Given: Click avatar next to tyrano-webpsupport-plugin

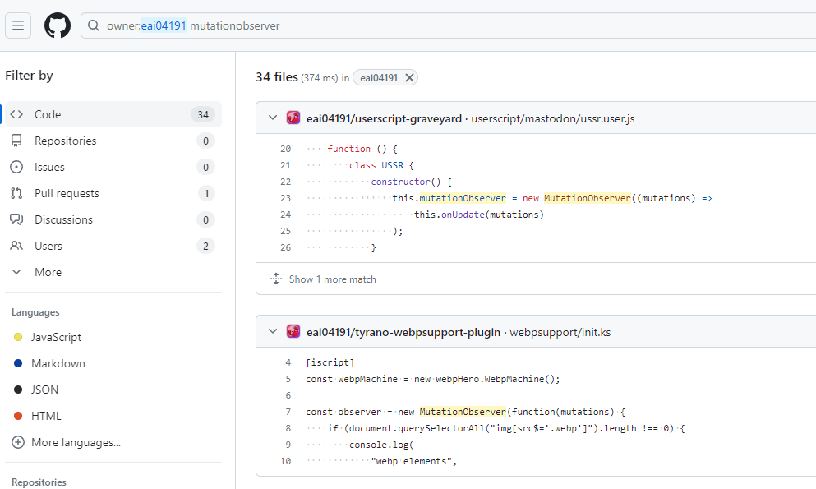Looking at the screenshot, I should (x=293, y=332).
